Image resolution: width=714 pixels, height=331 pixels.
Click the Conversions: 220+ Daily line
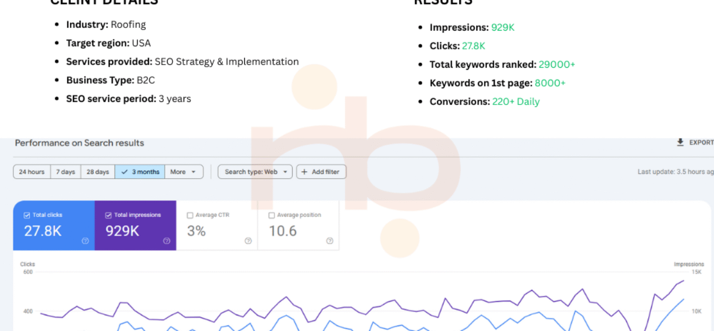(484, 102)
